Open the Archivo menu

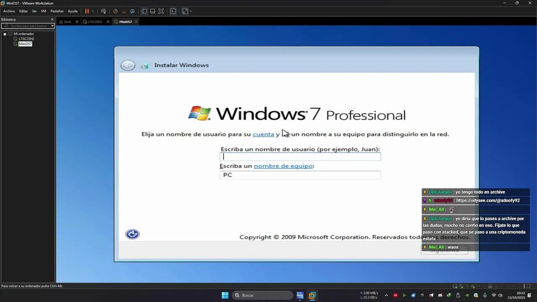(x=9, y=11)
